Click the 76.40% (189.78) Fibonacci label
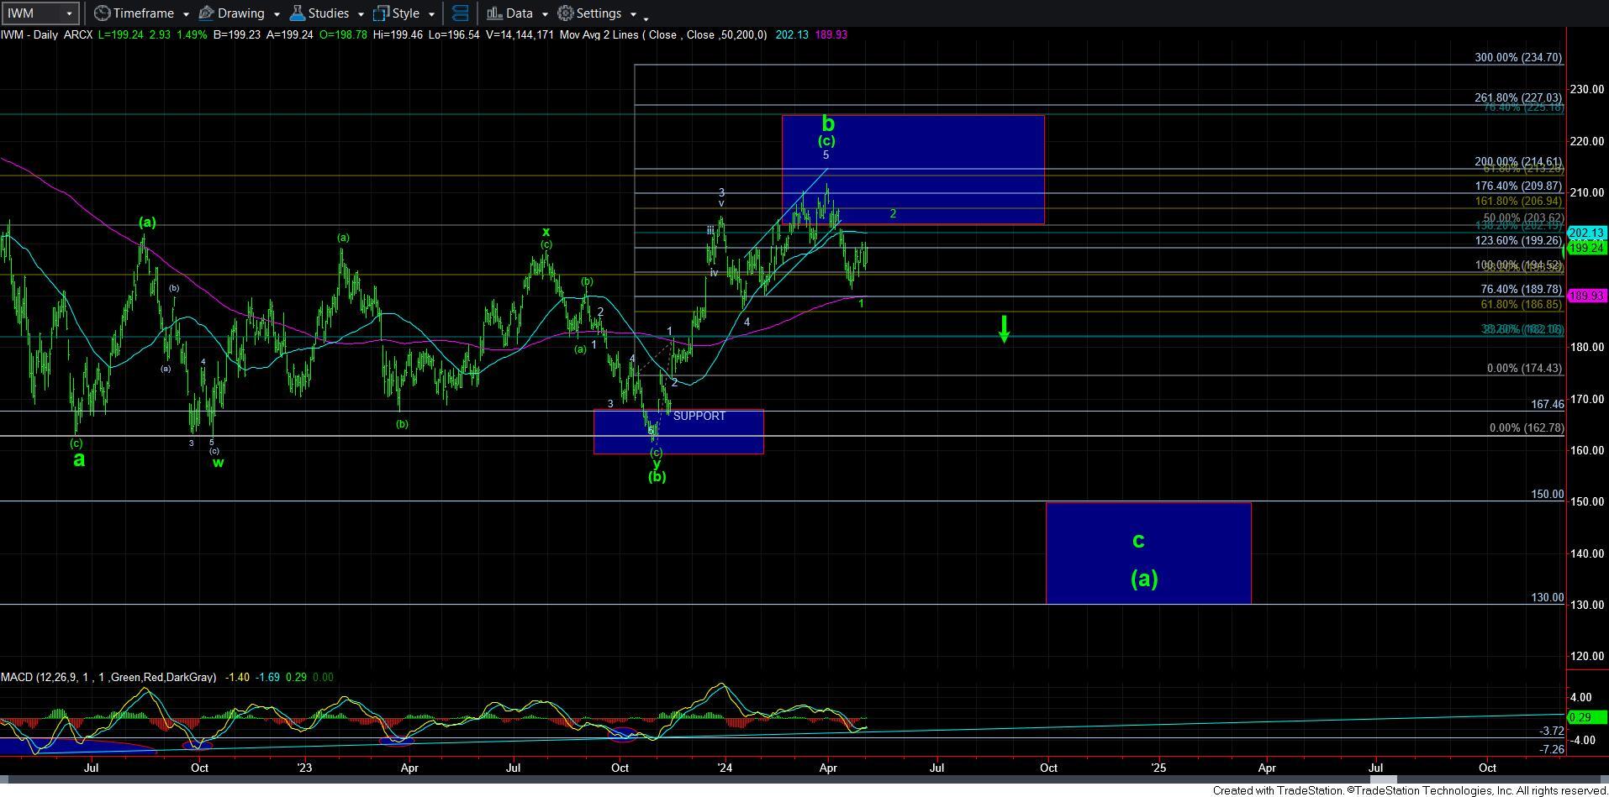1609x797 pixels. (x=1521, y=290)
